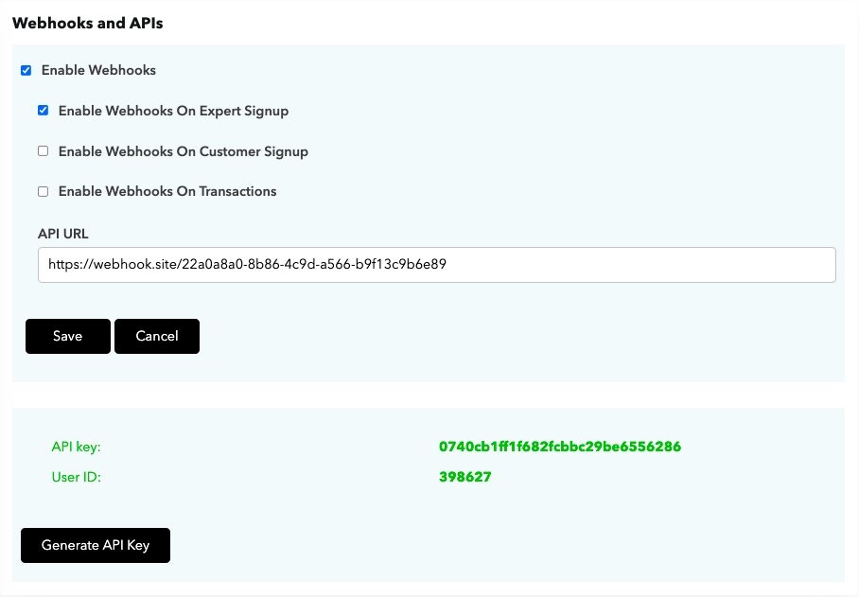The height and width of the screenshot is (597, 859).
Task: Click 'Enable Webhooks On Transactions' label
Action: pos(167,192)
